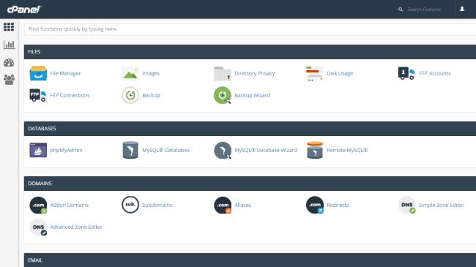
Task: Open the Statistics bar chart sidebar icon
Action: (x=9, y=45)
